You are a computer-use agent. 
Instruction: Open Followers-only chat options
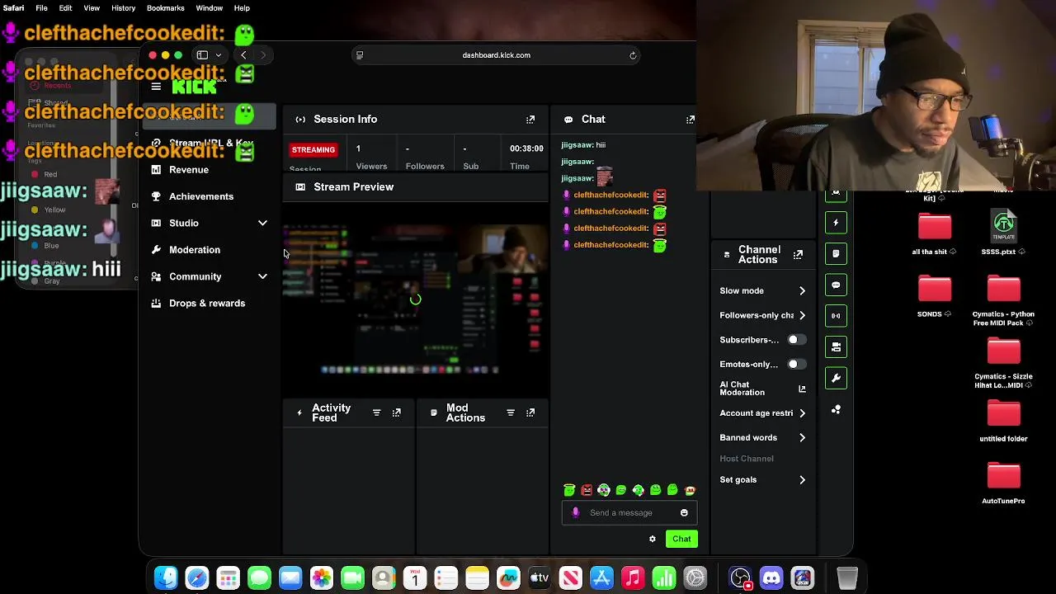(762, 315)
